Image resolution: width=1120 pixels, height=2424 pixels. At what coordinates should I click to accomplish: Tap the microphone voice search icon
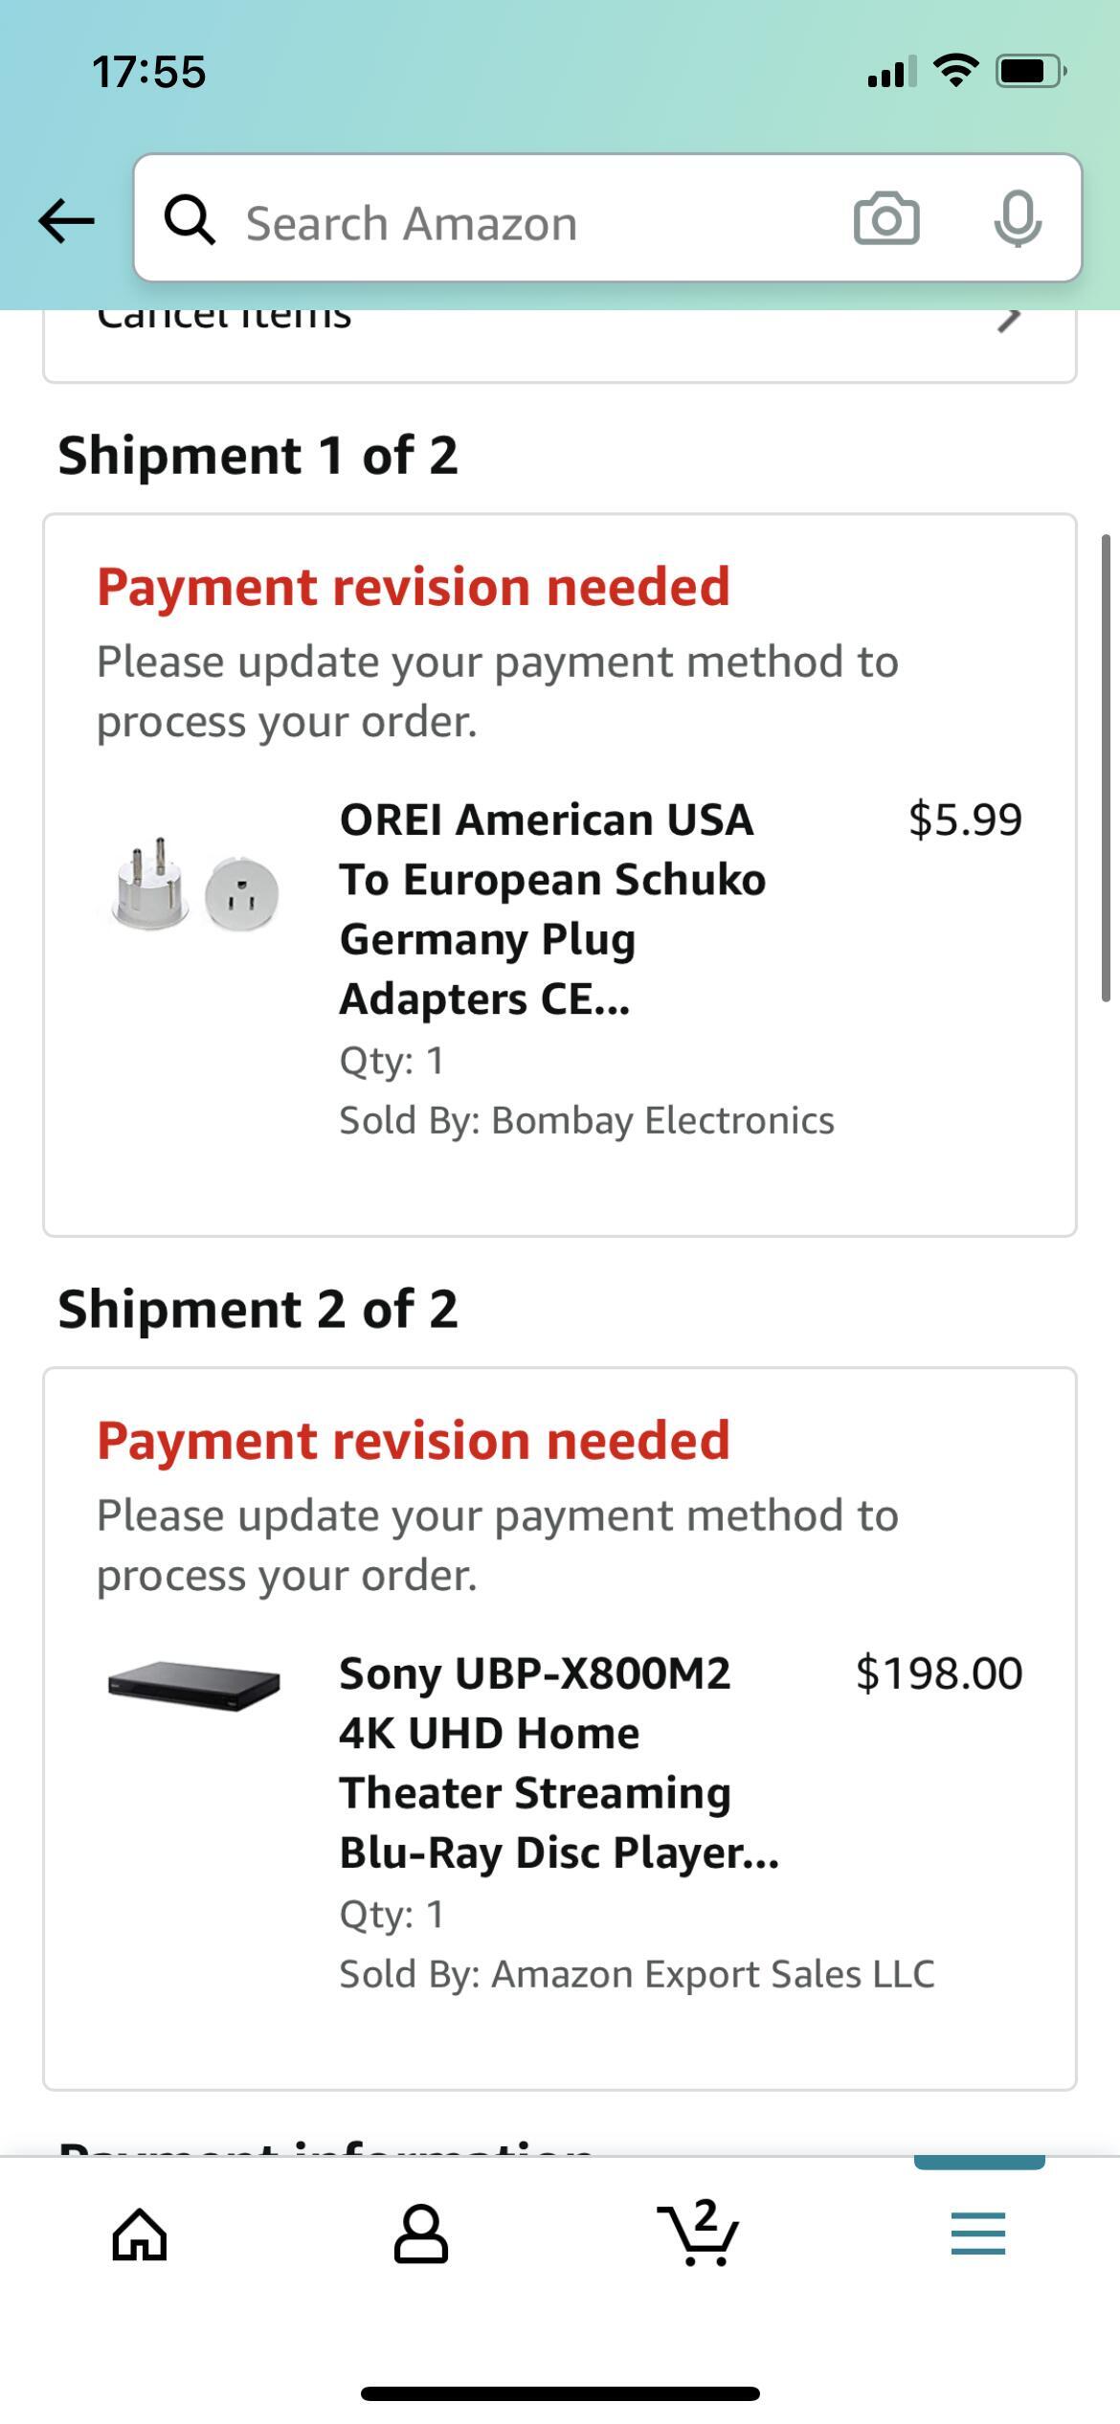1018,219
